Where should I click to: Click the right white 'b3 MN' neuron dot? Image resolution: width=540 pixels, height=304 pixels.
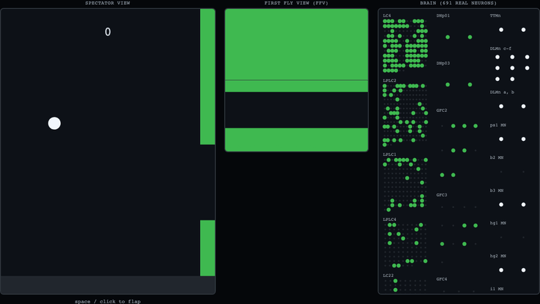click(523, 205)
